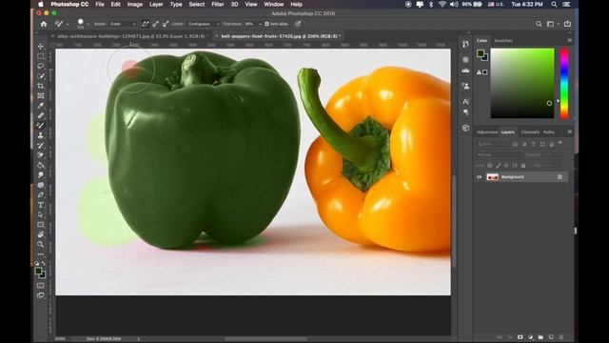This screenshot has height=343, width=609.
Task: Click the toolbar foreground color swatch
Action: coord(38,271)
